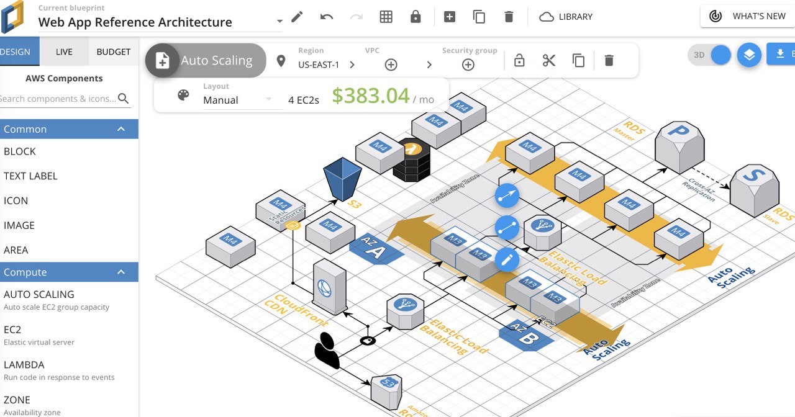The height and width of the screenshot is (417, 795).
Task: Delete the selected Auto Scaling component
Action: 609,60
